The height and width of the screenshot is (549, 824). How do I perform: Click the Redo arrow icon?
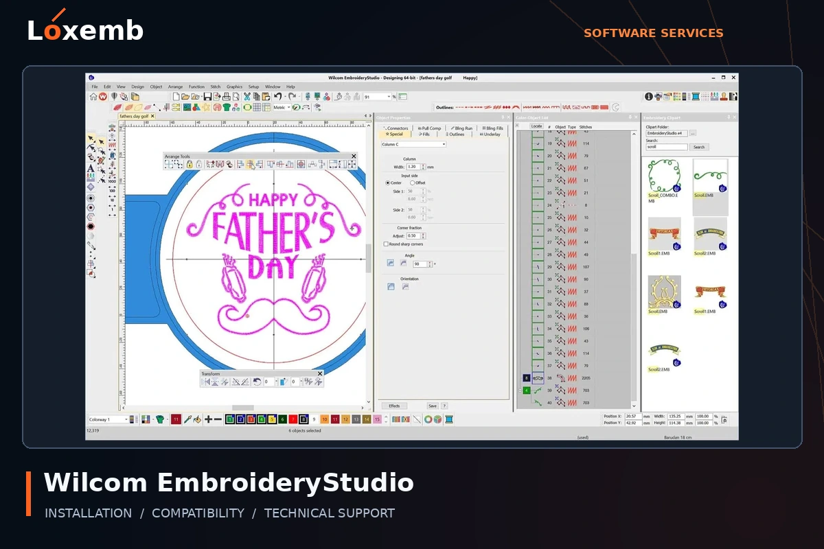click(x=292, y=97)
